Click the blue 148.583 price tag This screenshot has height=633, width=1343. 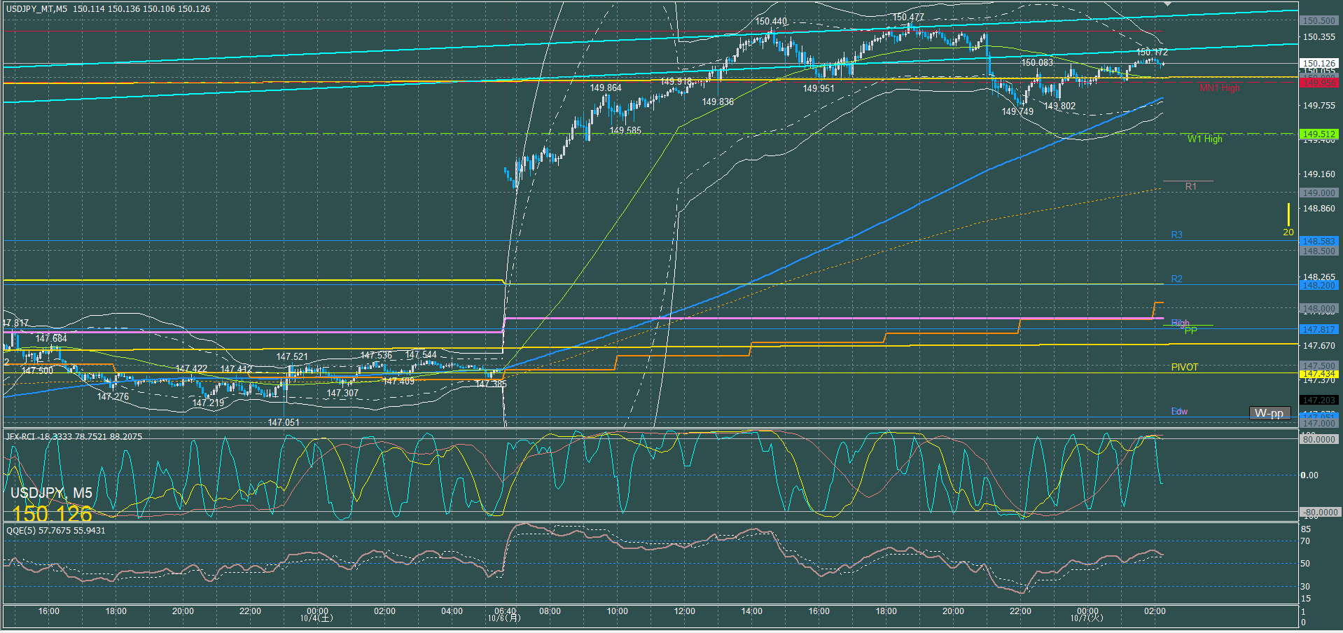[1318, 241]
